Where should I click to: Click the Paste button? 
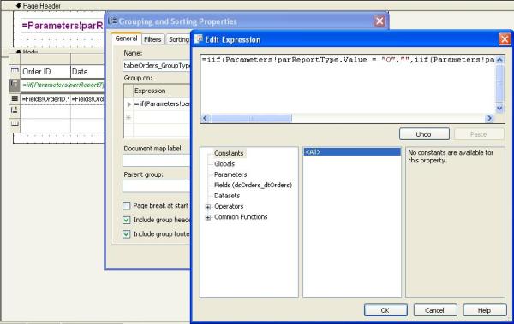click(x=479, y=134)
